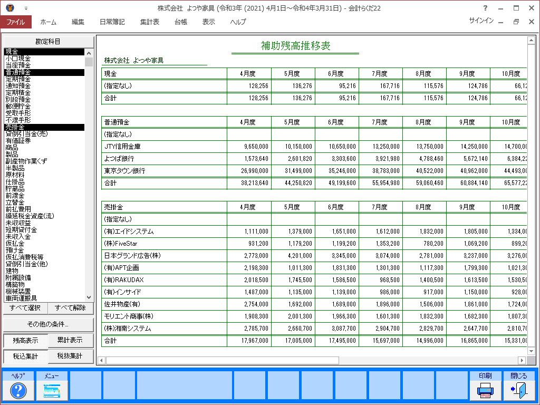Image resolution: width=540 pixels, height=405 pixels.
Task: Select 税込集計 aggregation
Action: point(25,356)
